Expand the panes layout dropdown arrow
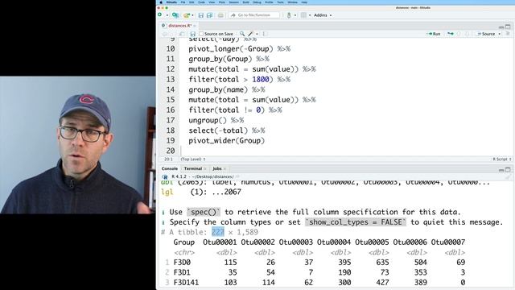The image size is (515, 290). pos(309,15)
